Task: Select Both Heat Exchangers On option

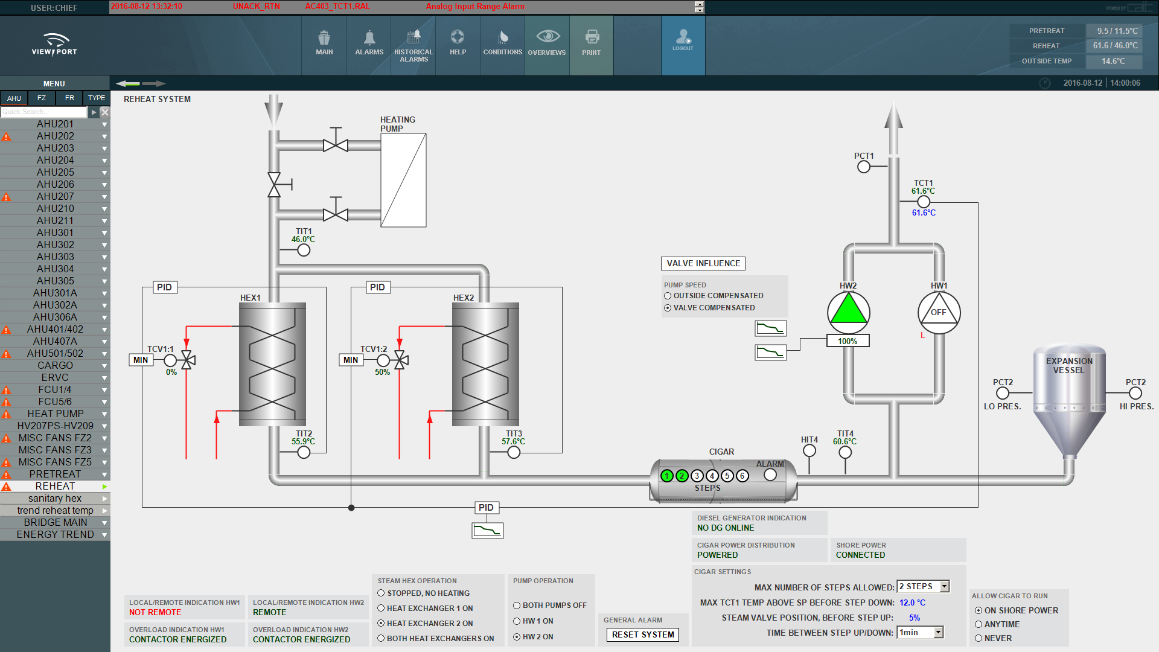Action: pyautogui.click(x=381, y=638)
